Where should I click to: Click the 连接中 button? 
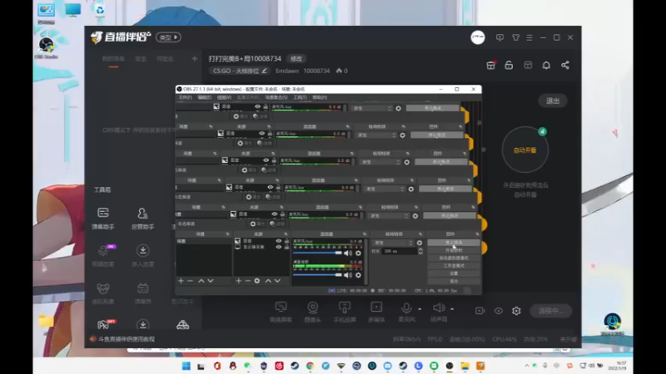[551, 311]
